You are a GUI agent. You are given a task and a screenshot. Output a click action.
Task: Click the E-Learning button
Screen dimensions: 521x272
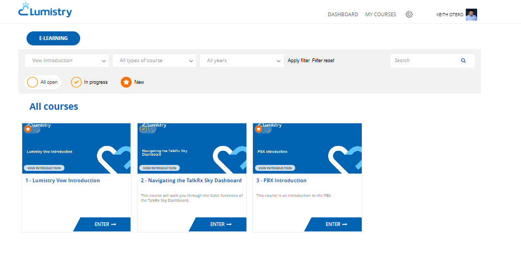tap(53, 38)
